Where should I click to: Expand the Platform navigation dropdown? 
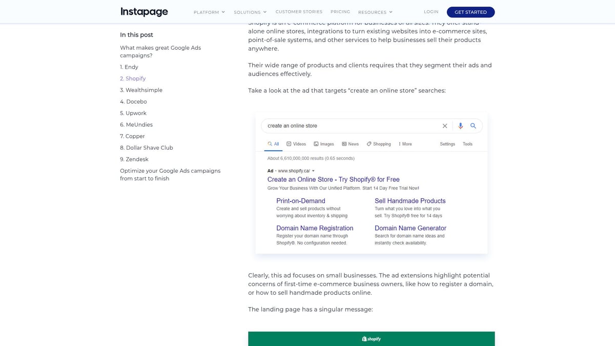[209, 11]
